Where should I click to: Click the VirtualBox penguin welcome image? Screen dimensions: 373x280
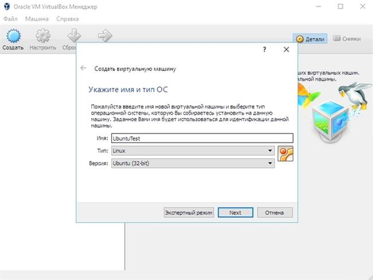pyautogui.click(x=335, y=112)
